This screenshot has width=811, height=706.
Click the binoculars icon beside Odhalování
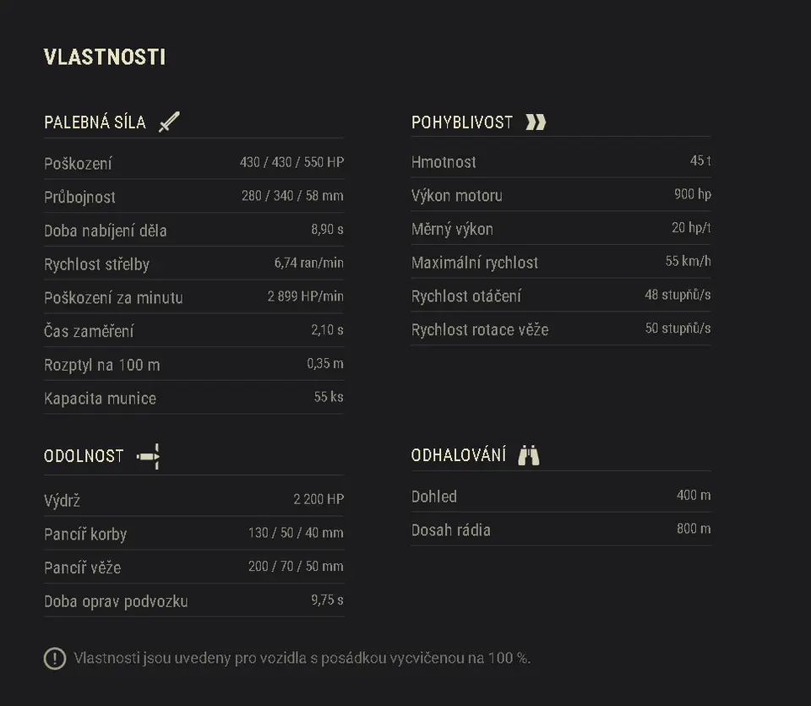529,456
